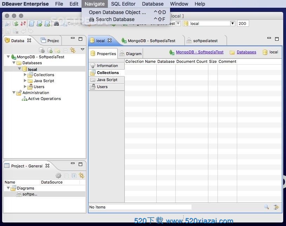Click the new SQL script plus icon
Image resolution: width=286 pixels, height=226 pixels.
click(47, 24)
